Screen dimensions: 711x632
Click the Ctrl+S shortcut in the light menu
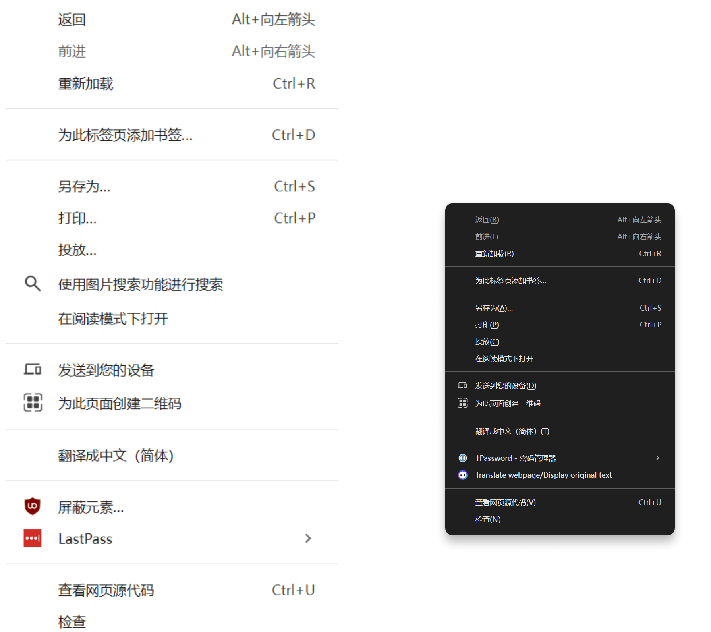(x=294, y=186)
